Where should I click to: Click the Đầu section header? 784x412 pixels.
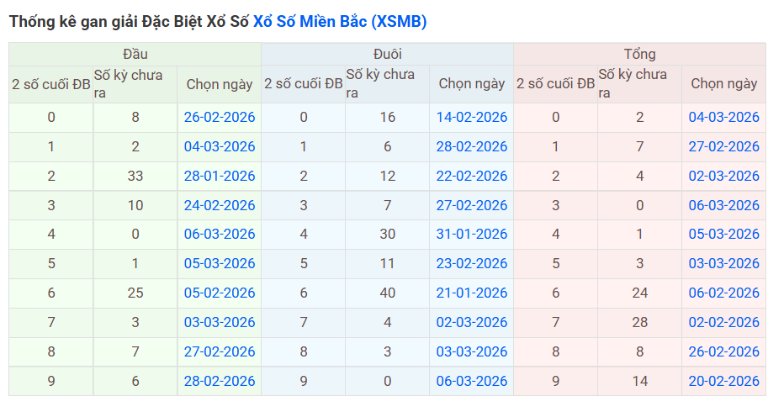pos(135,54)
